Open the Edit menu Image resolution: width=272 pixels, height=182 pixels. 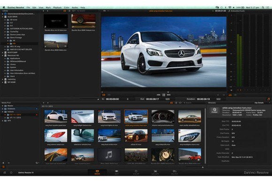point(34,8)
